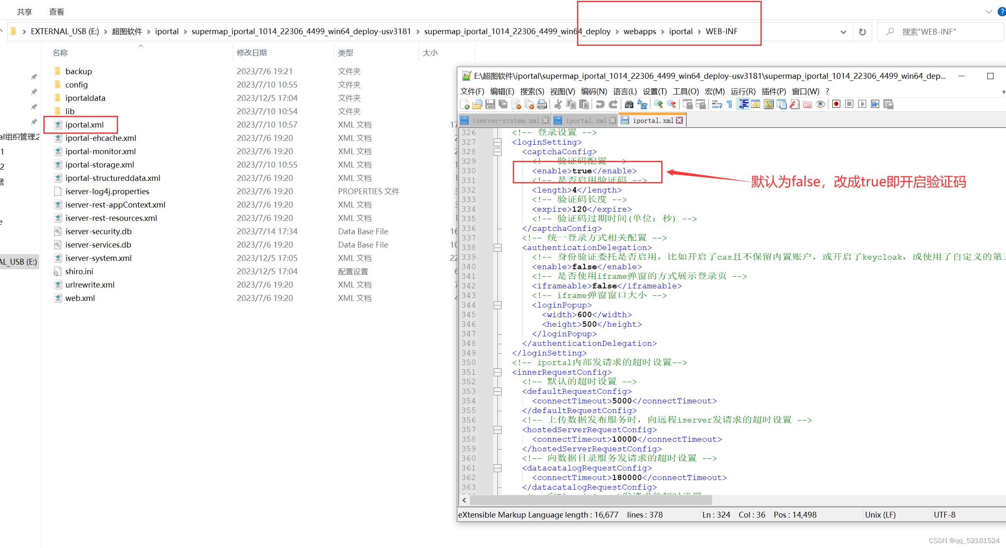Navigate to webapps via the breadcrumb

coord(640,31)
